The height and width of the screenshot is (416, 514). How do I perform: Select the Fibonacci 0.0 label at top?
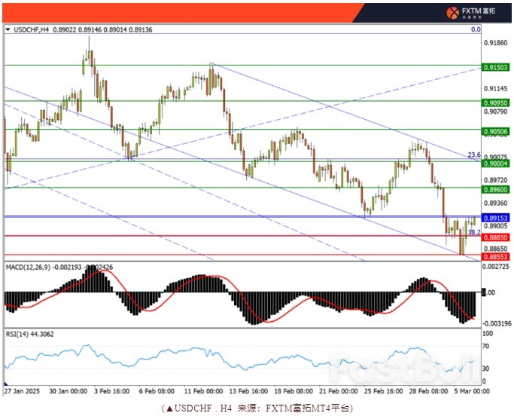pyautogui.click(x=475, y=29)
